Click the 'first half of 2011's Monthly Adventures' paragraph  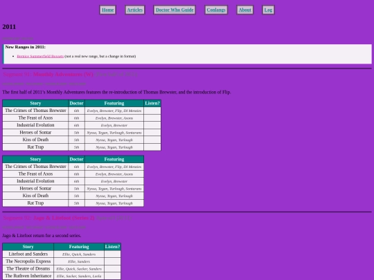click(116, 92)
